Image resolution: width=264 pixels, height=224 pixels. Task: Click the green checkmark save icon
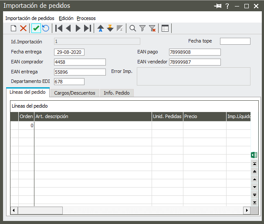[36, 28]
